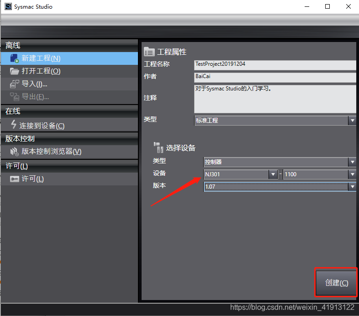The width and height of the screenshot is (359, 316).
Task: Click the comment text area
Action: tap(275, 99)
